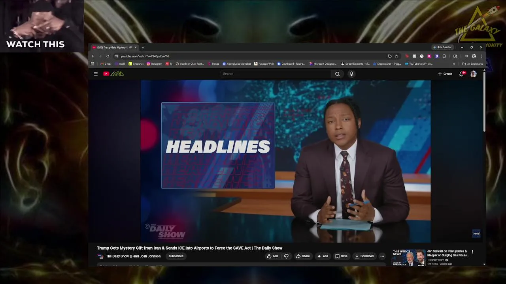Open more actions ellipsis below video
506x284 pixels.
(x=382, y=256)
